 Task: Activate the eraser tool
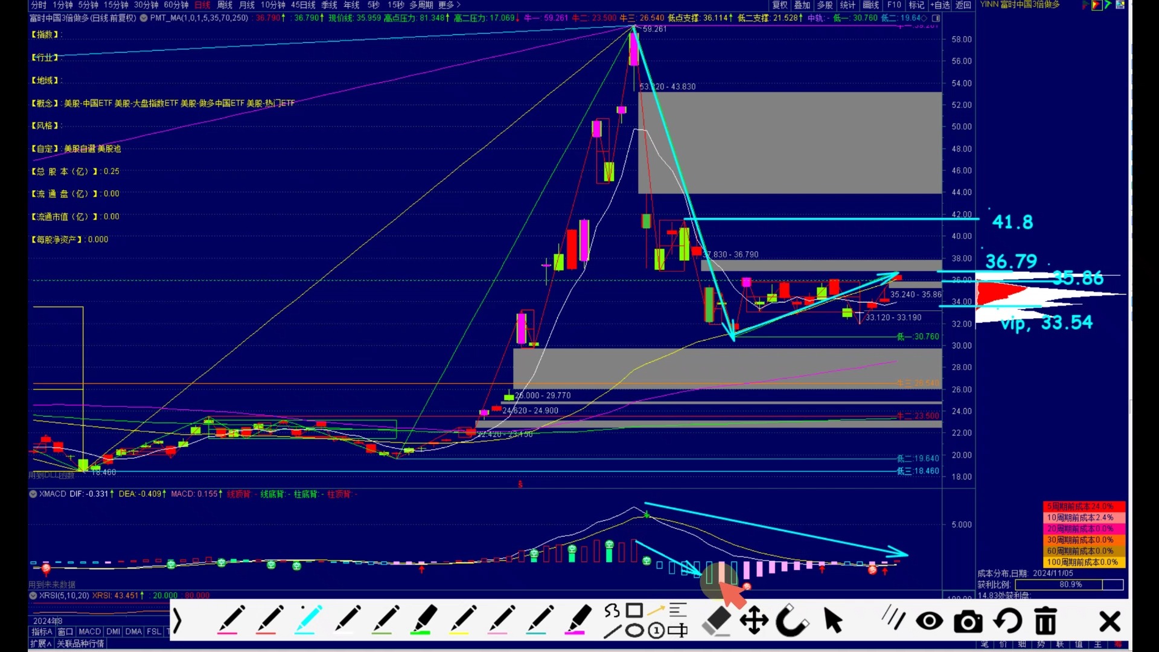point(717,621)
